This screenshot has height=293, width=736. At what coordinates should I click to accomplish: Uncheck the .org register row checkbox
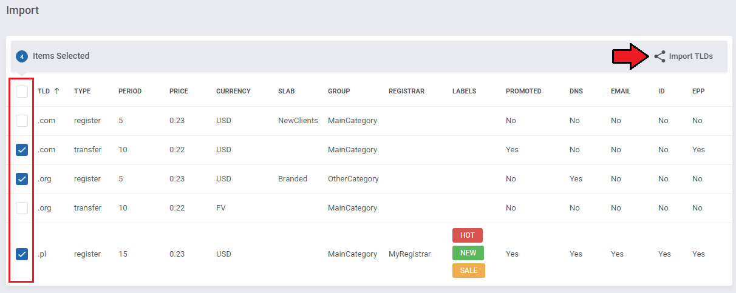[x=22, y=179]
